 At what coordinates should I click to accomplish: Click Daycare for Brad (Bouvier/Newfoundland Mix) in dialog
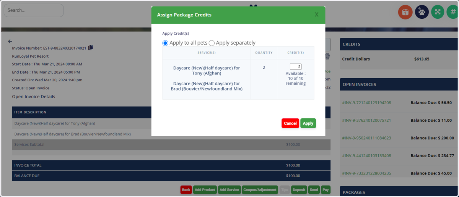pyautogui.click(x=207, y=86)
